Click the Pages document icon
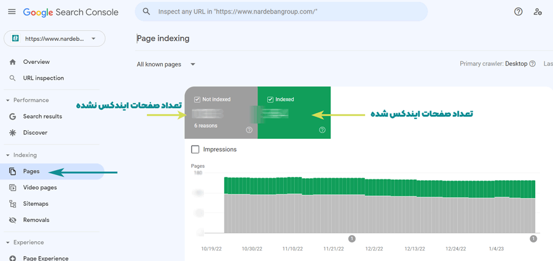This screenshot has height=261, width=553. coord(13,172)
